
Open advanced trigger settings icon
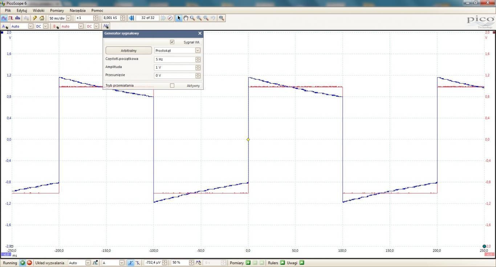click(x=95, y=263)
